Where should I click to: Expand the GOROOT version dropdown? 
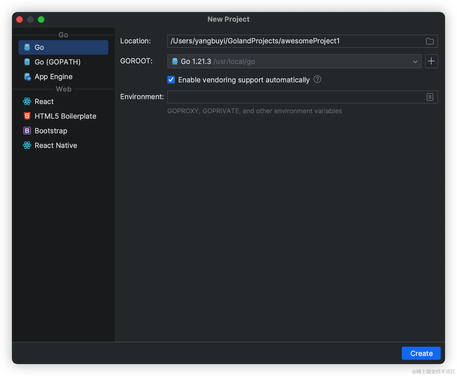click(415, 61)
